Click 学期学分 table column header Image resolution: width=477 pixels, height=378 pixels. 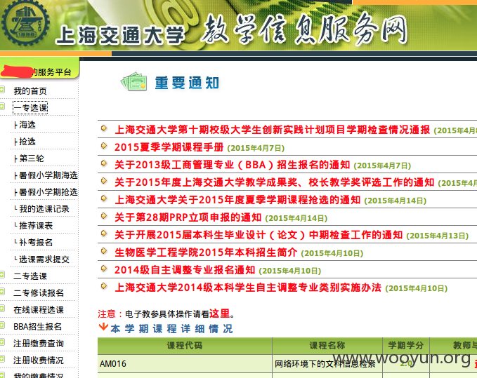[x=406, y=346]
